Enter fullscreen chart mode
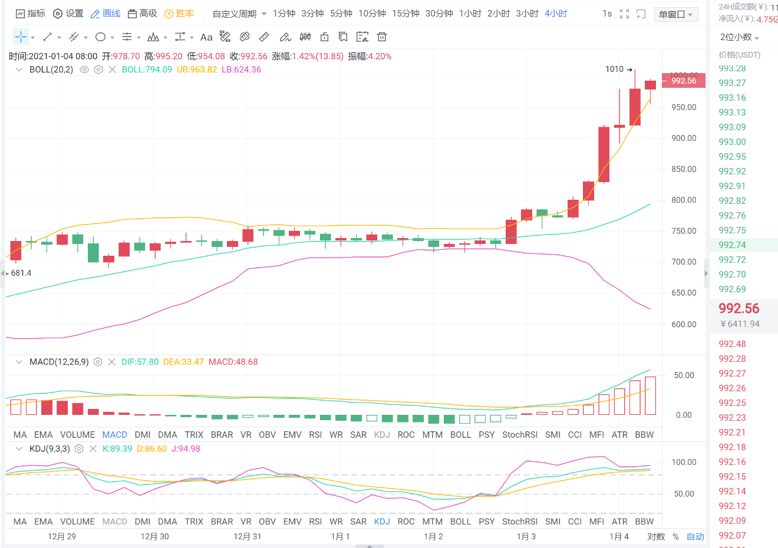The width and height of the screenshot is (778, 548). point(624,13)
